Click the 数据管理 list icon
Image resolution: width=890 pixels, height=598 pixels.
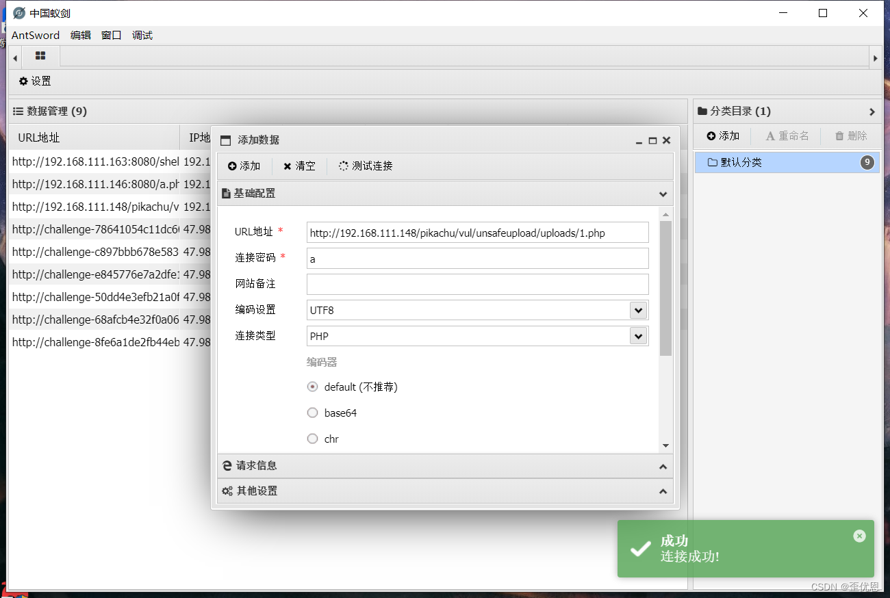[16, 111]
